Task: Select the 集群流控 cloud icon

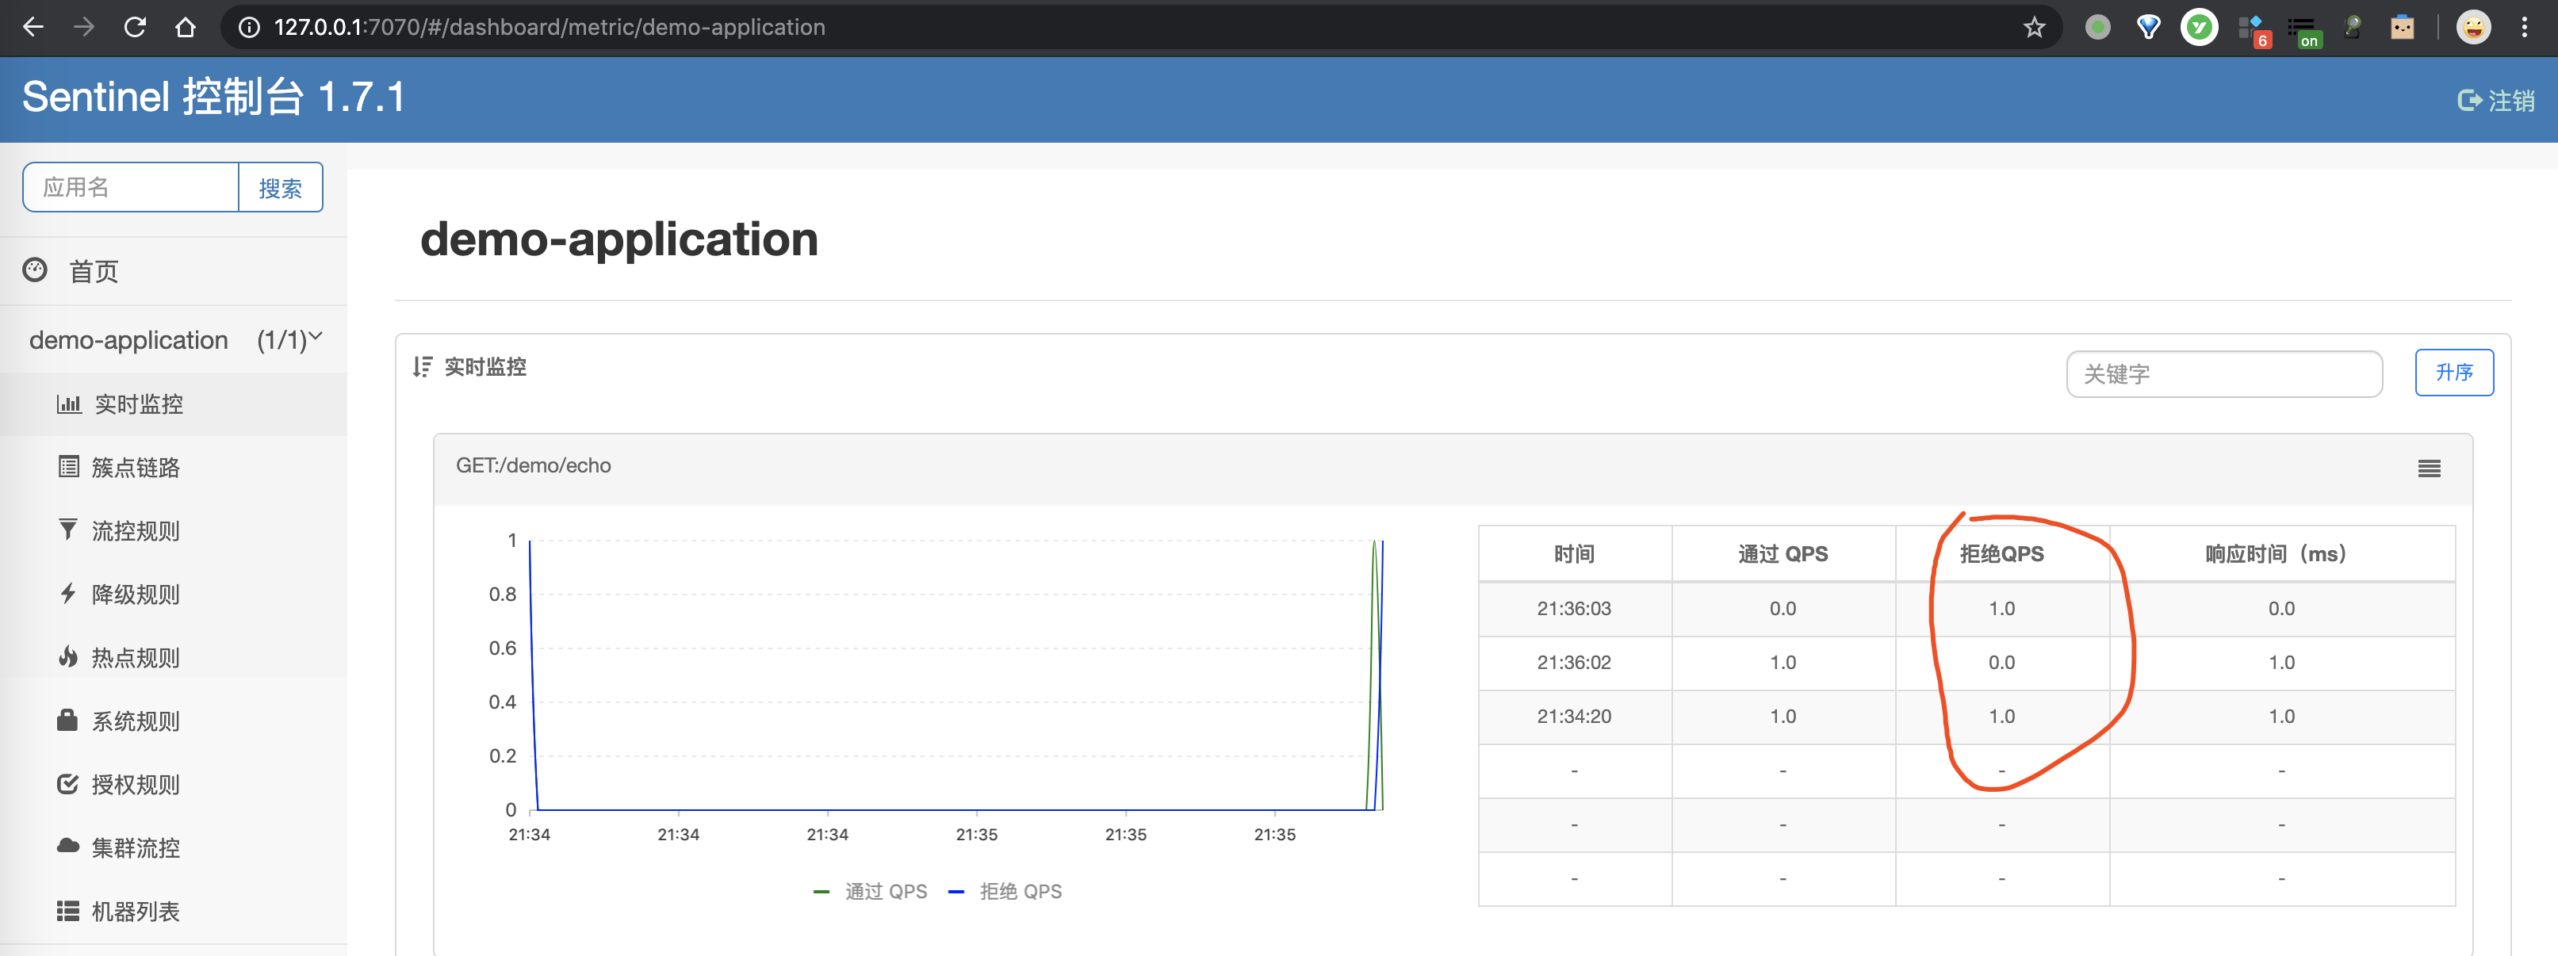Action: 67,847
